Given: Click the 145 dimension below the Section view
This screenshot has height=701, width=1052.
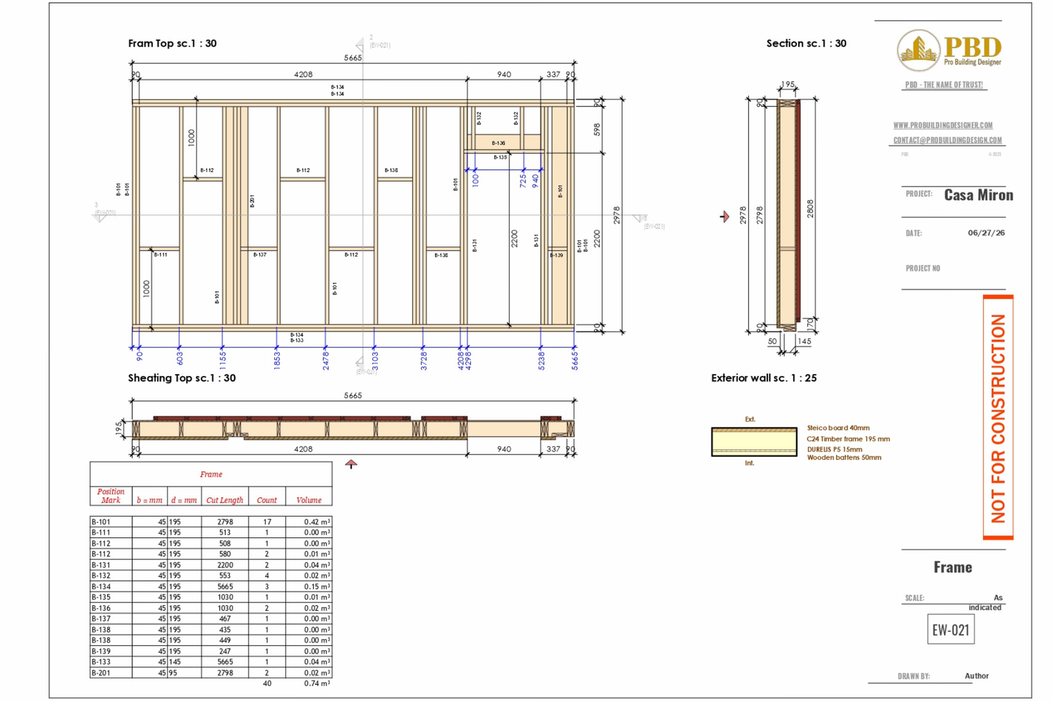Looking at the screenshot, I should 804,341.
